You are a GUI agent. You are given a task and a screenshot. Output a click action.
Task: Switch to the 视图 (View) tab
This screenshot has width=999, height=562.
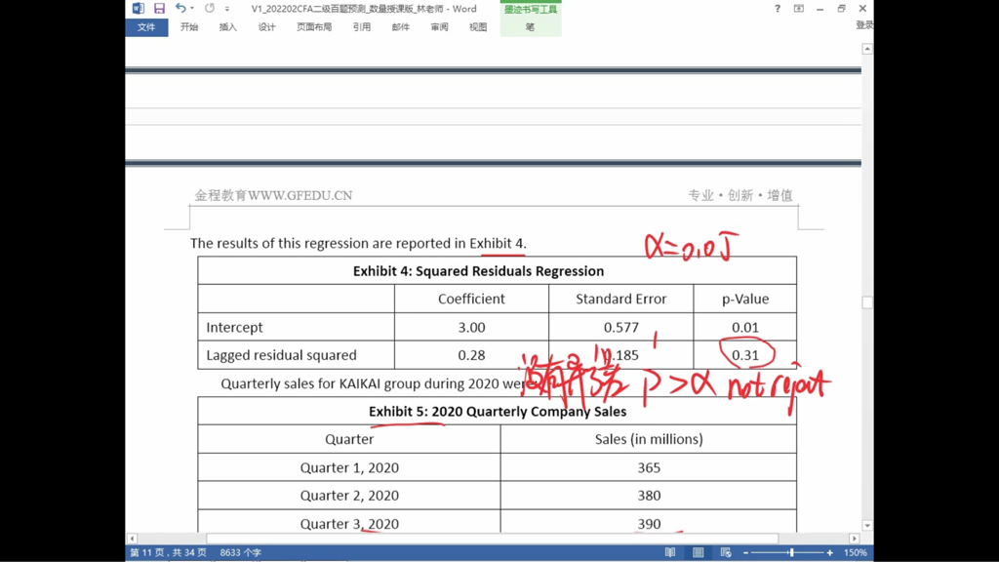coord(478,26)
